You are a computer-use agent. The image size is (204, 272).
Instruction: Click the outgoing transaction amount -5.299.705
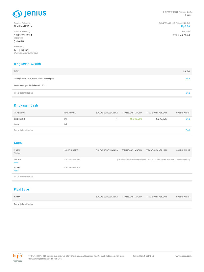[x=161, y=119]
